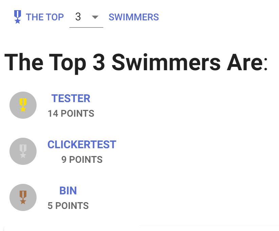Open the CLICKERTEST swimmer link
The width and height of the screenshot is (279, 231).
click(x=82, y=145)
